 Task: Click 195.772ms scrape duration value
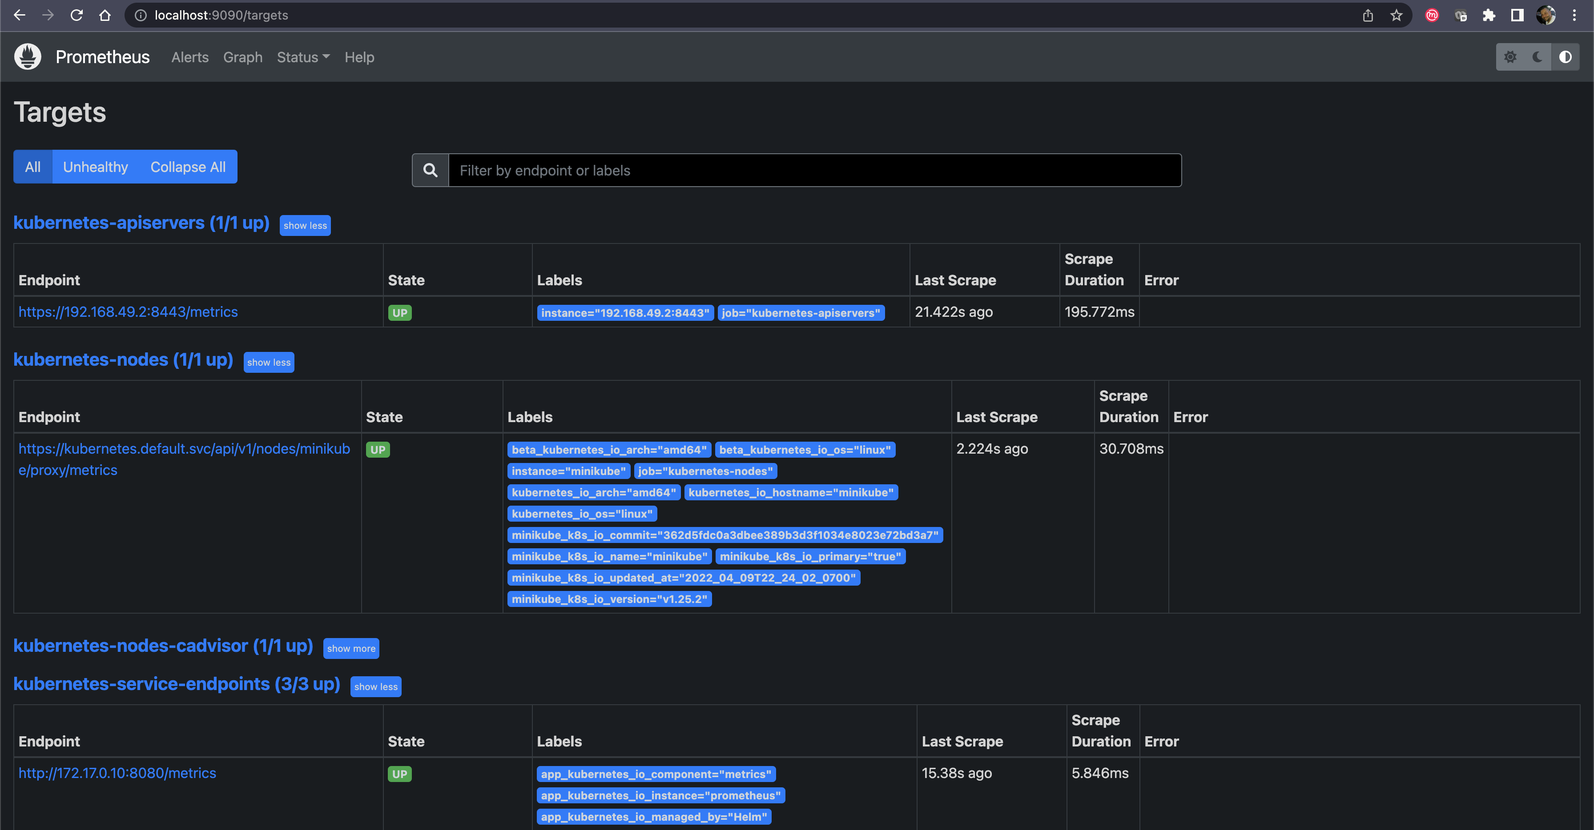(1099, 311)
